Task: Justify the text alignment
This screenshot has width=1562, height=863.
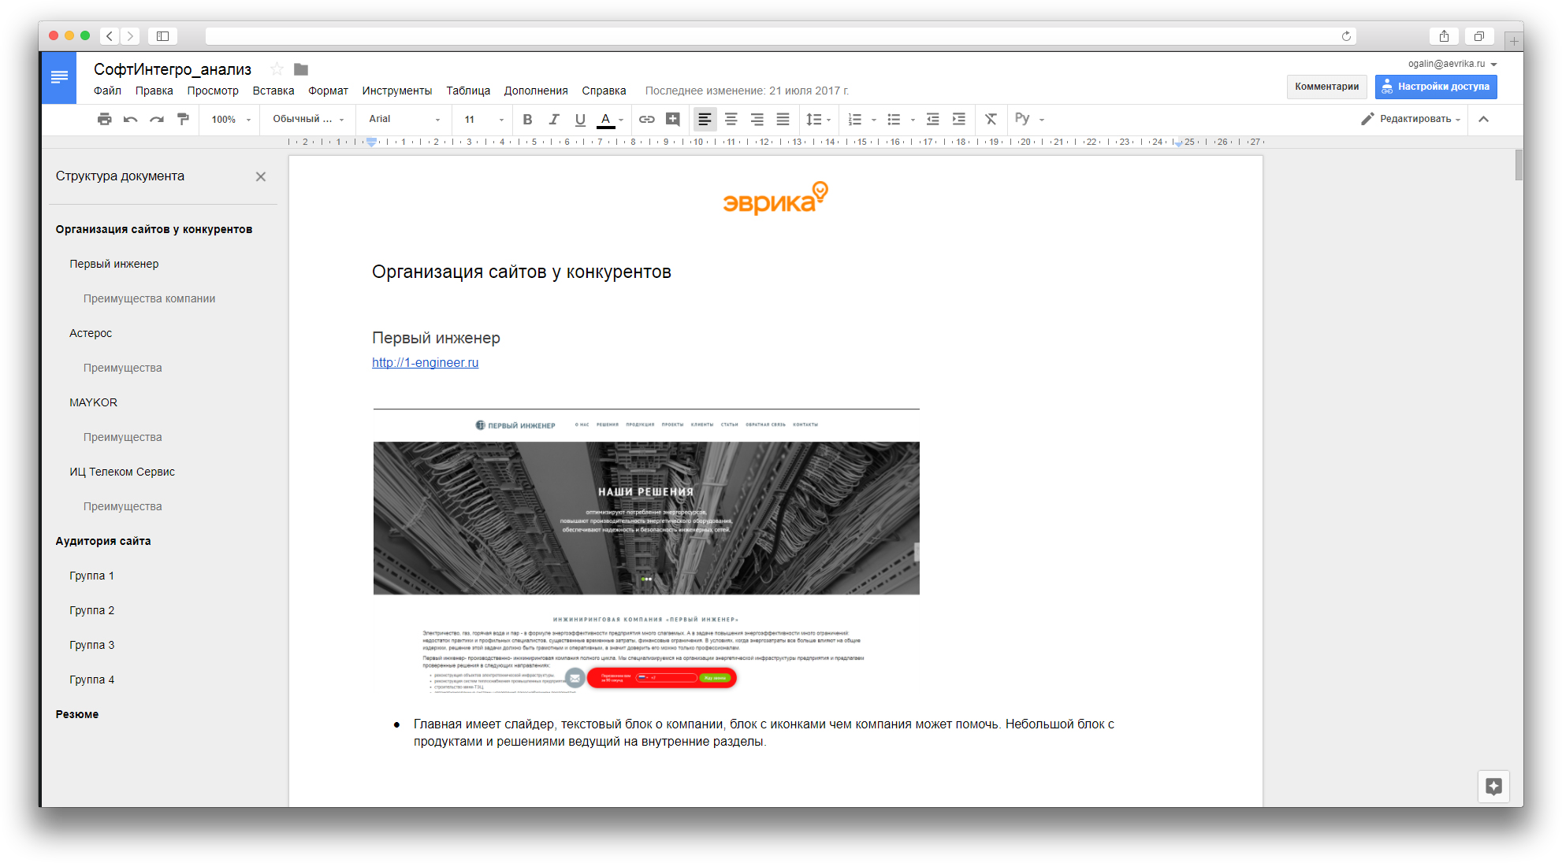Action: click(x=783, y=119)
